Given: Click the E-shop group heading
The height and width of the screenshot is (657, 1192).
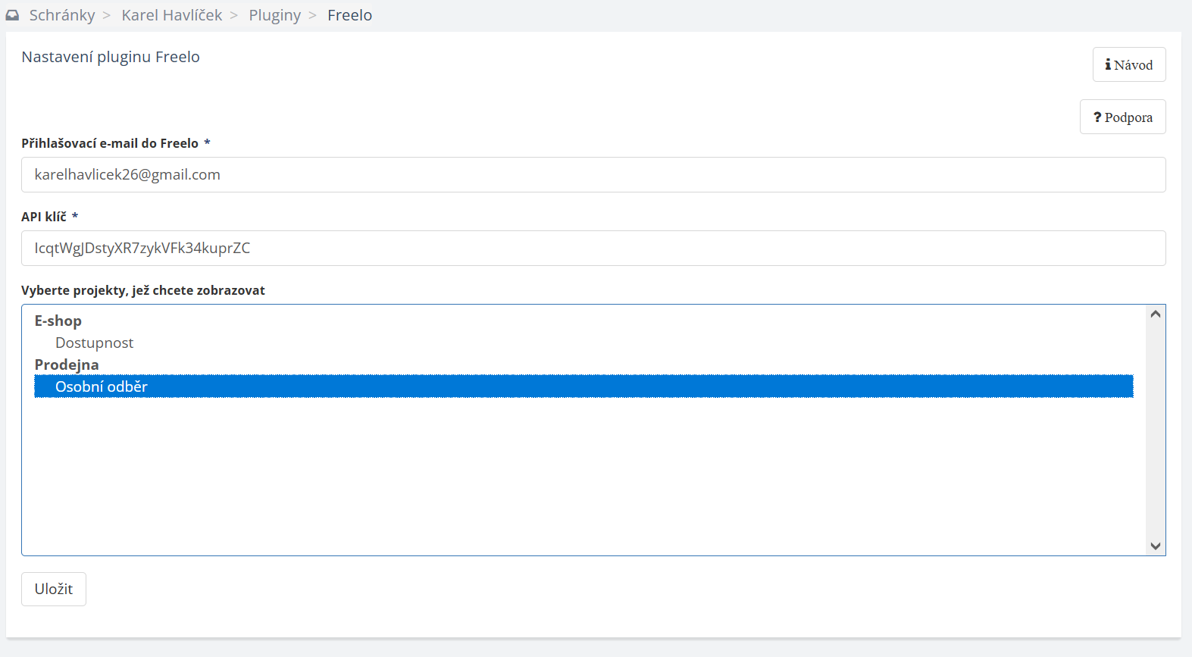Looking at the screenshot, I should (x=58, y=321).
